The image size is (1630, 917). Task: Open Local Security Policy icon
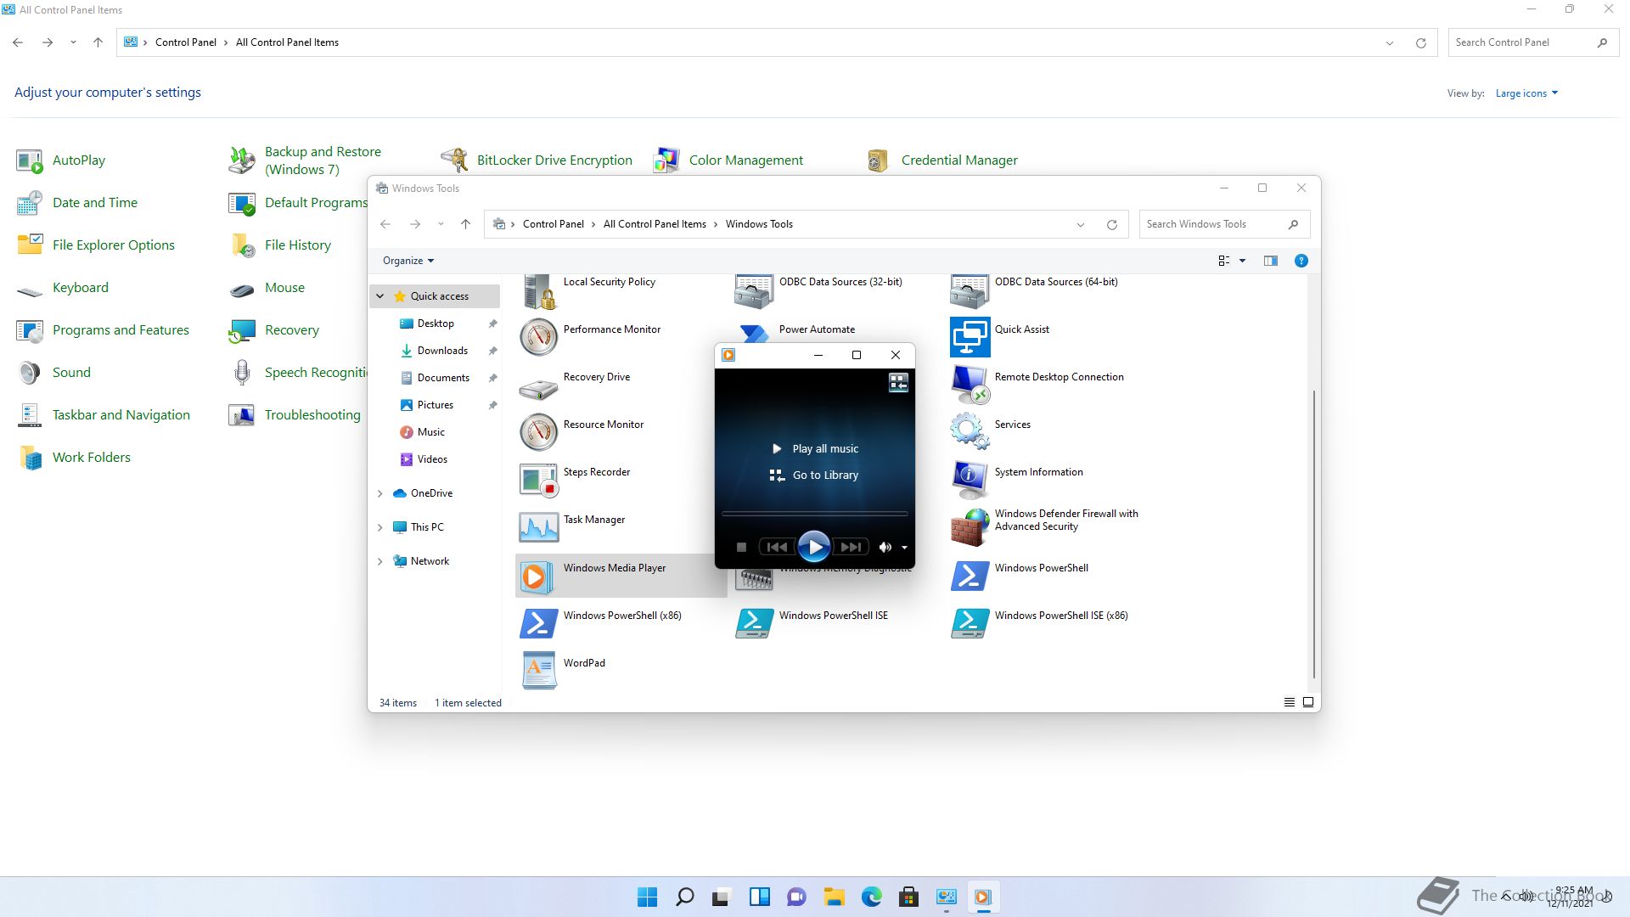tap(539, 291)
